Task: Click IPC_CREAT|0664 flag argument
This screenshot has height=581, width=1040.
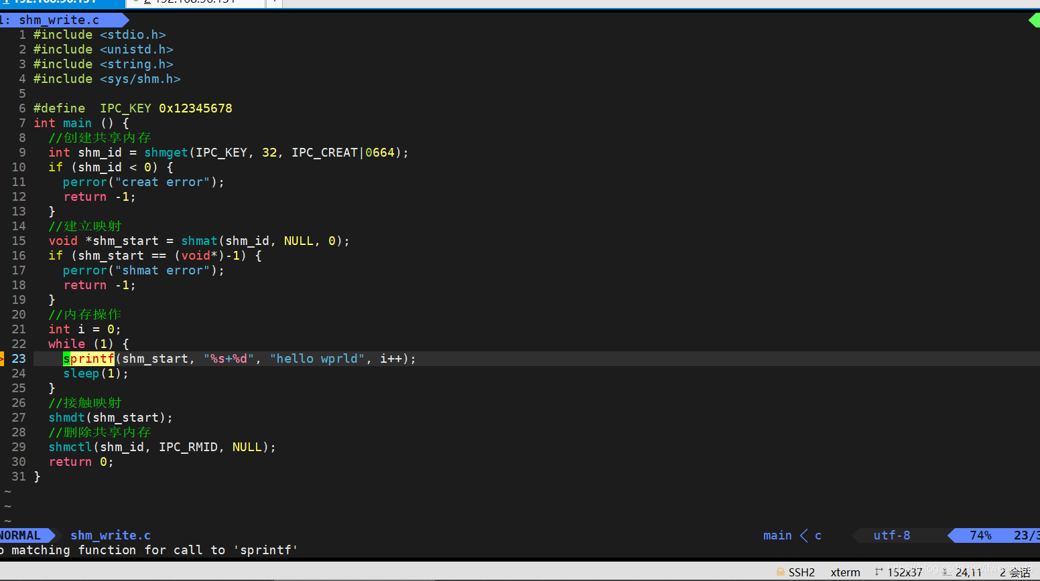Action: 343,153
